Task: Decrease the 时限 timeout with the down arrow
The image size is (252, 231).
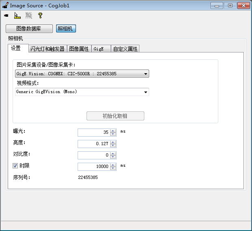Action: pos(113,168)
